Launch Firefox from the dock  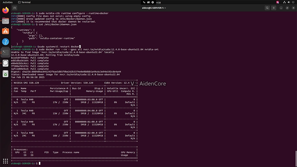tap(5, 11)
